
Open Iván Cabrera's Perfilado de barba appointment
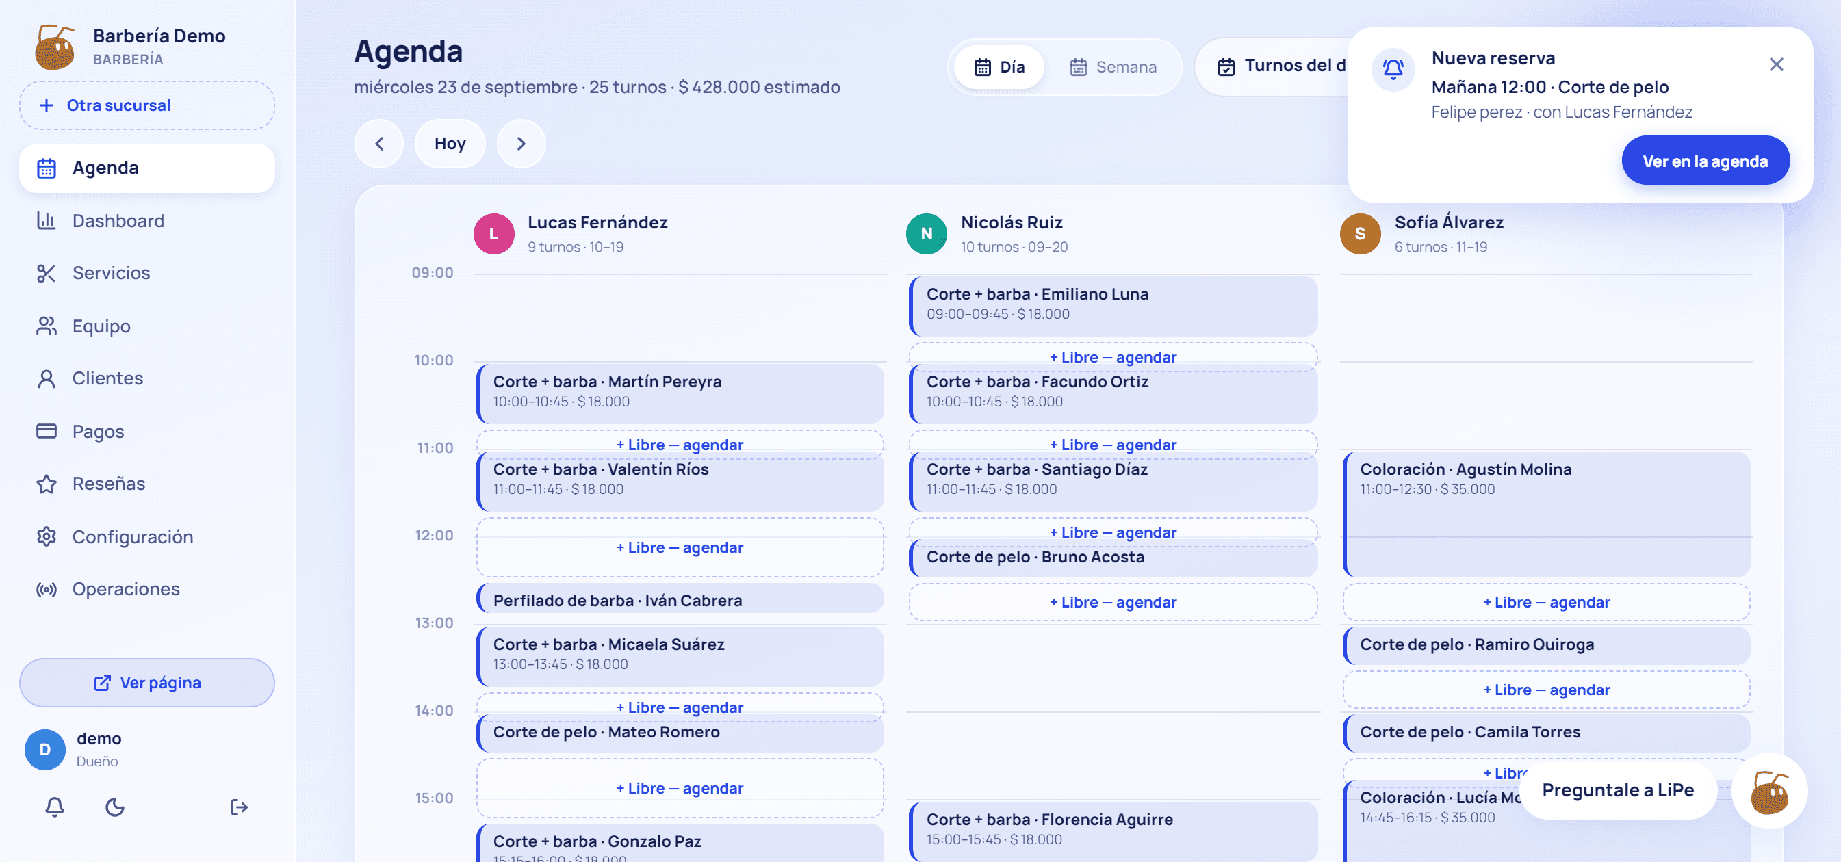tap(680, 599)
